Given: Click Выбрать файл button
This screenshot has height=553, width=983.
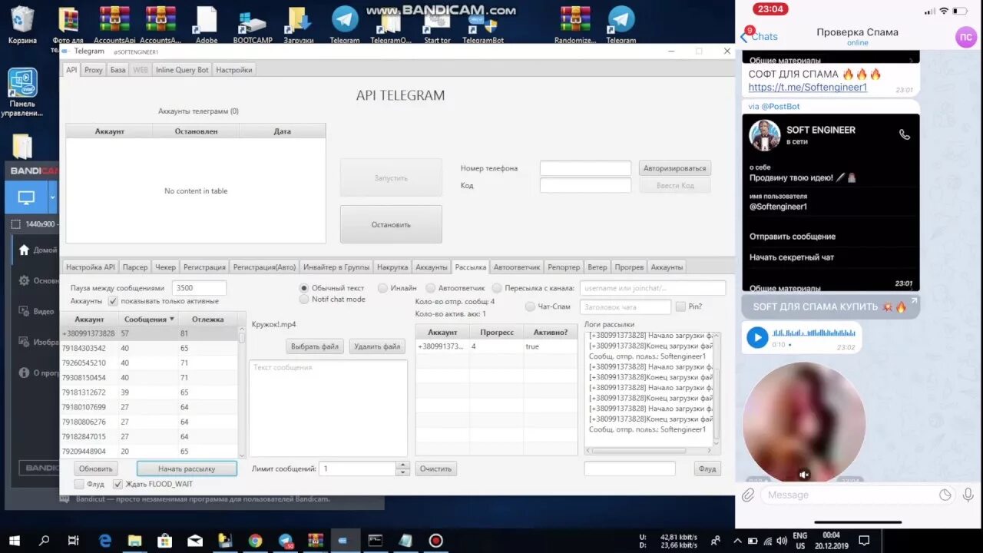Looking at the screenshot, I should click(315, 346).
